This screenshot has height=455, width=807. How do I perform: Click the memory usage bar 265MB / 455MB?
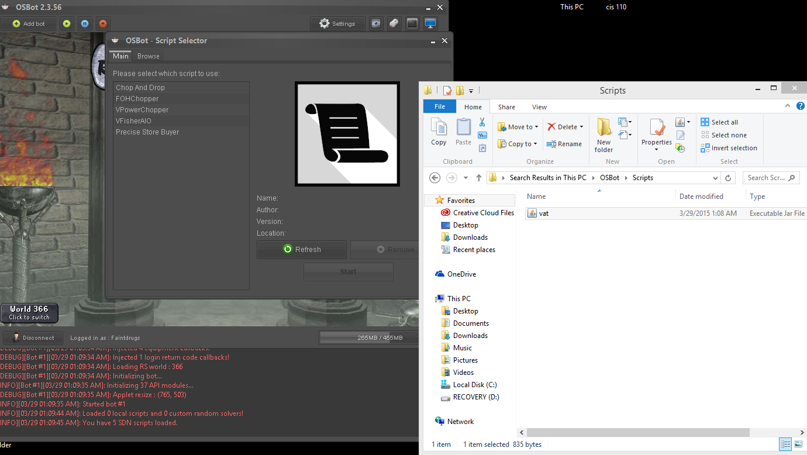(370, 337)
